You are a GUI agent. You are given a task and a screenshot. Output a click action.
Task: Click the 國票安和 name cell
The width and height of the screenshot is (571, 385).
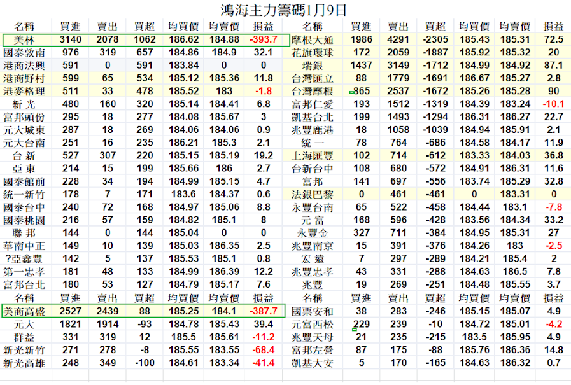pos(313,311)
